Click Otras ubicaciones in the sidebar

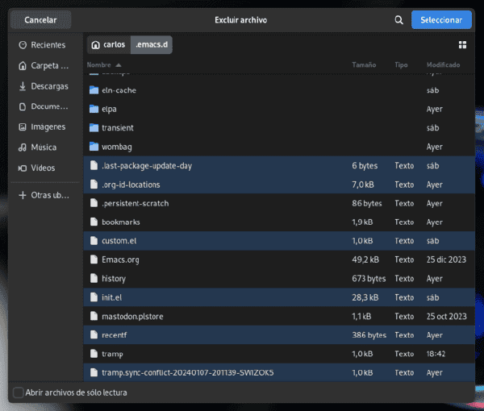coord(45,195)
